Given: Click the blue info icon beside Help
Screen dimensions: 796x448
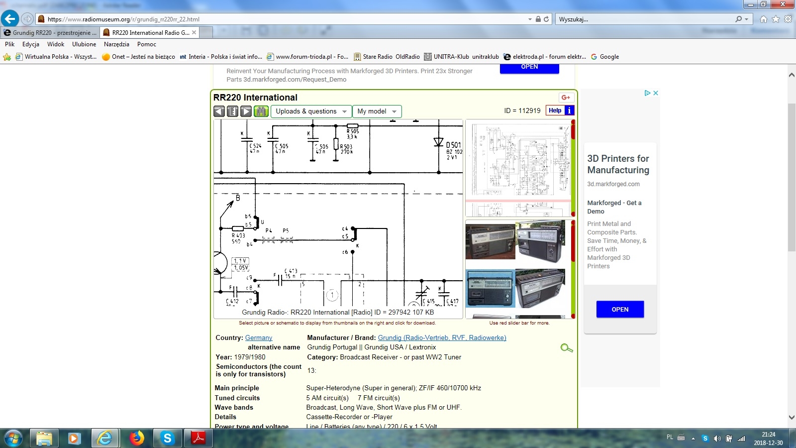Looking at the screenshot, I should (570, 111).
